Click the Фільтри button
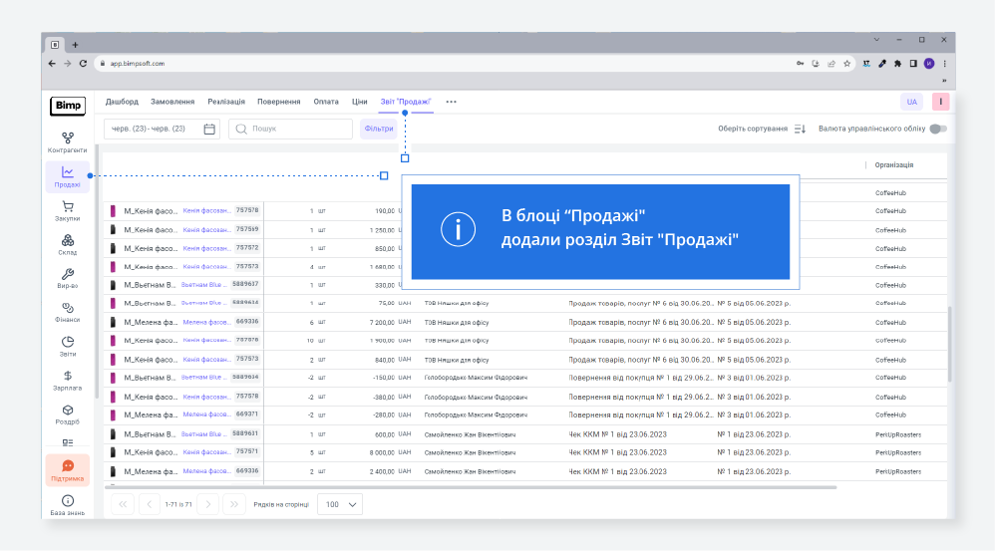This screenshot has height=552, width=997. coord(379,129)
